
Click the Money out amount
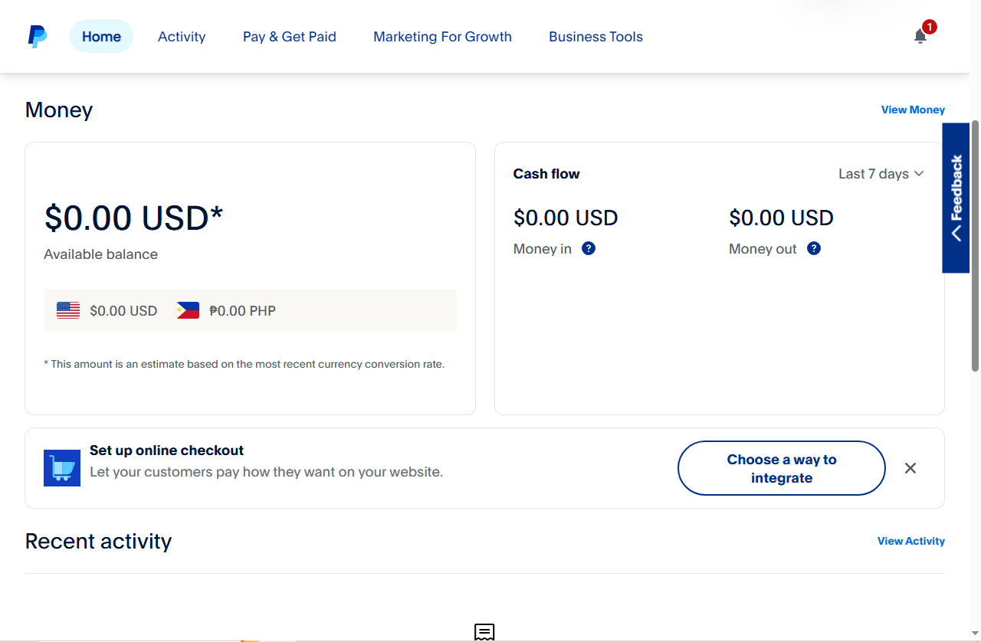point(781,218)
